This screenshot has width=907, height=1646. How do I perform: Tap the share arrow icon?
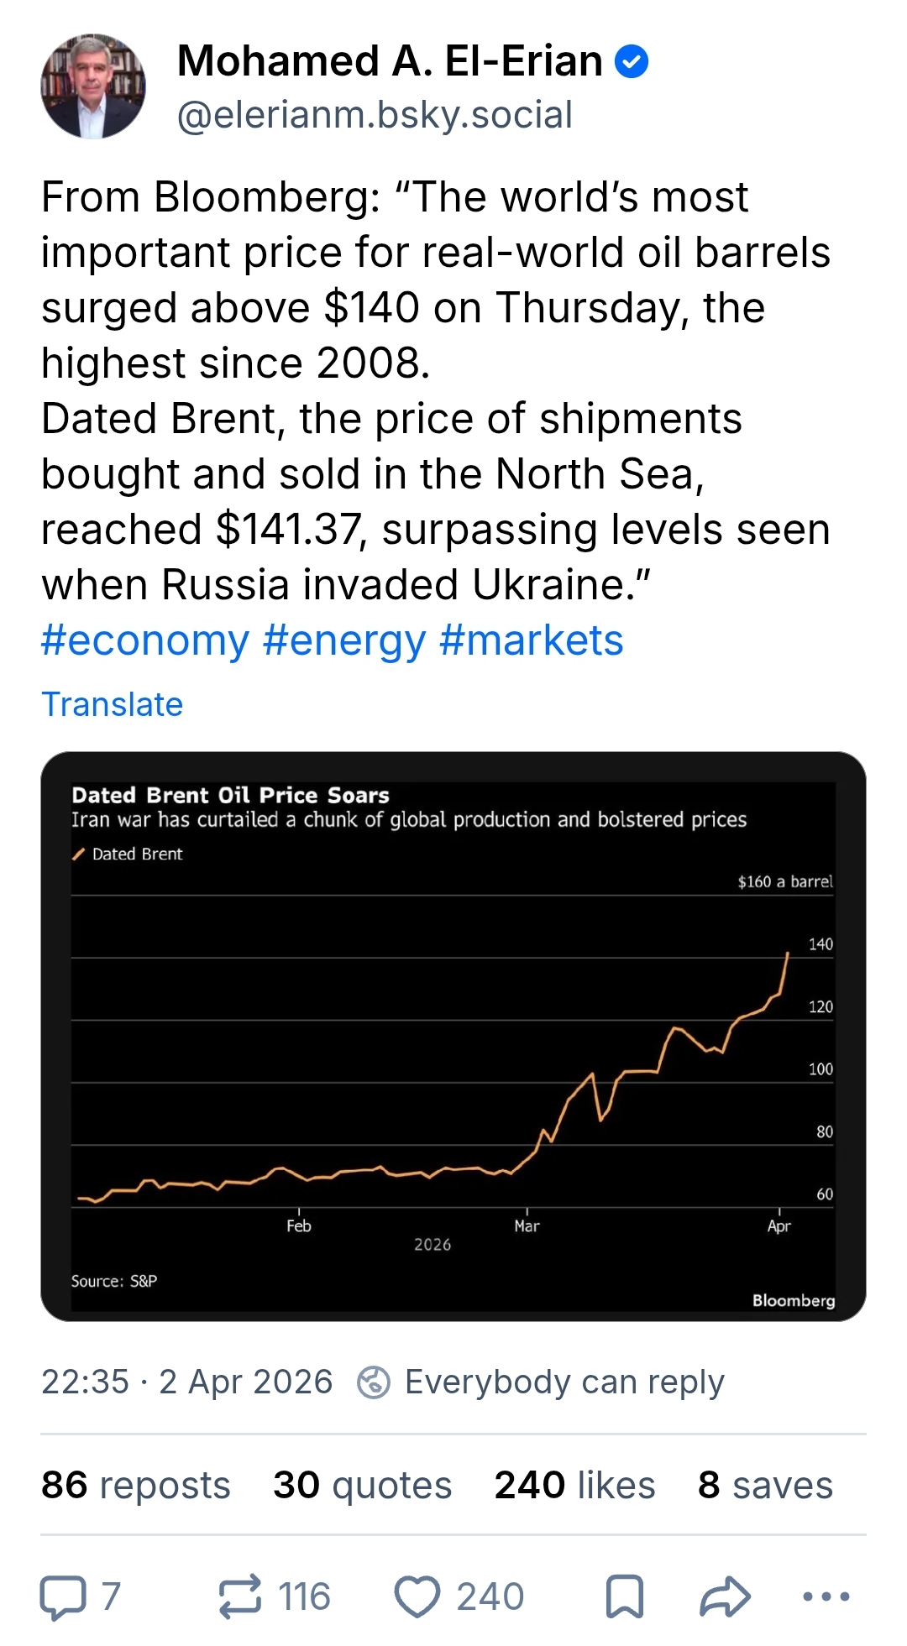tap(725, 1596)
